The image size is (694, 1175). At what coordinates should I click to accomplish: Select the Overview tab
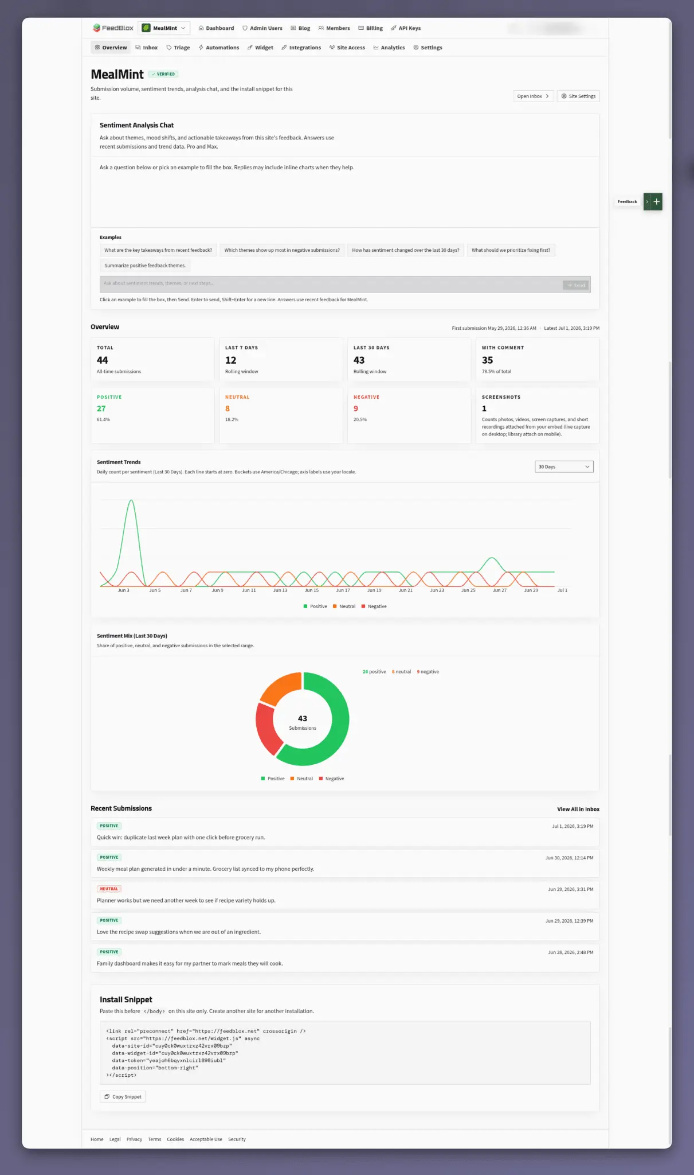[x=111, y=48]
